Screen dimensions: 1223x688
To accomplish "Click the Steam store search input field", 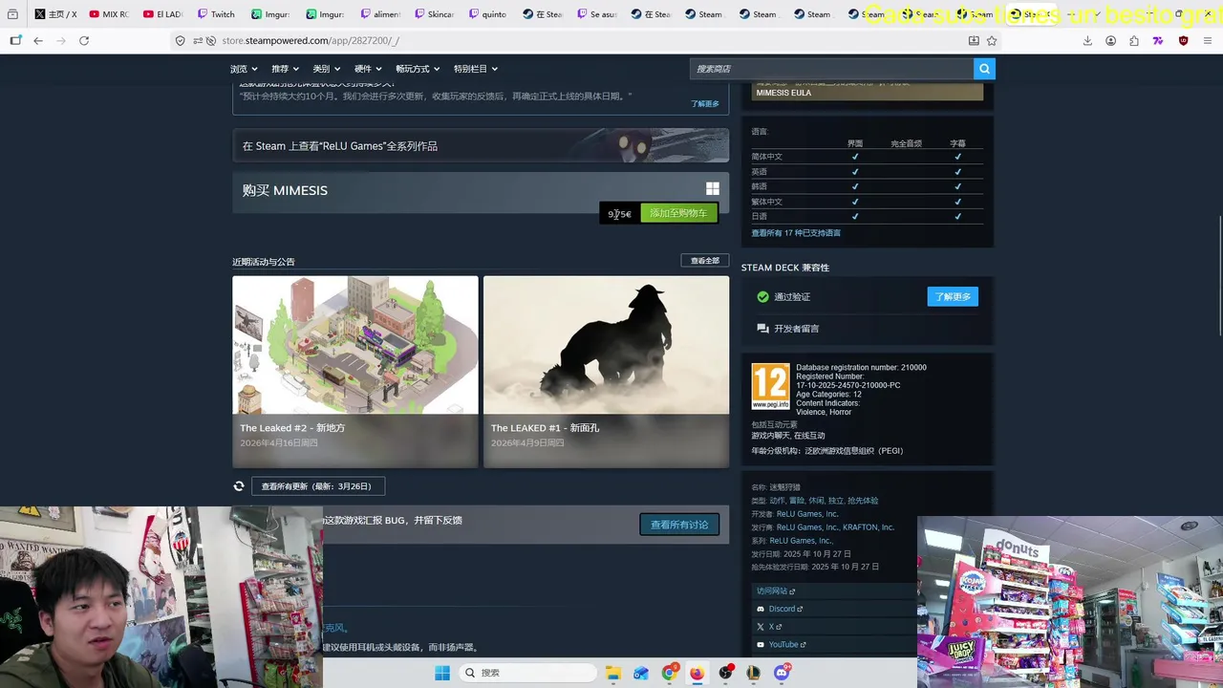I will tap(831, 69).
